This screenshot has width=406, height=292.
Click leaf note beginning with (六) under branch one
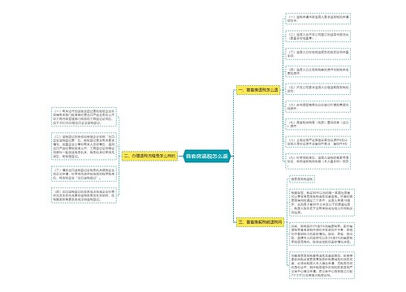click(x=318, y=106)
